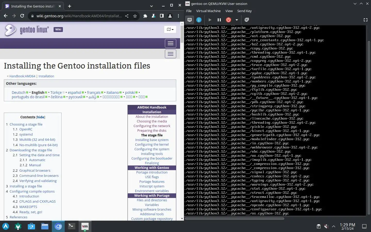
Task: Hide the Contents table
Action: [41, 117]
